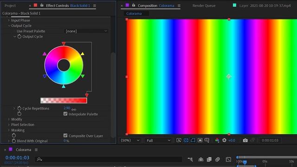
Task: Open resolution Full dropdown
Action: 158,140
